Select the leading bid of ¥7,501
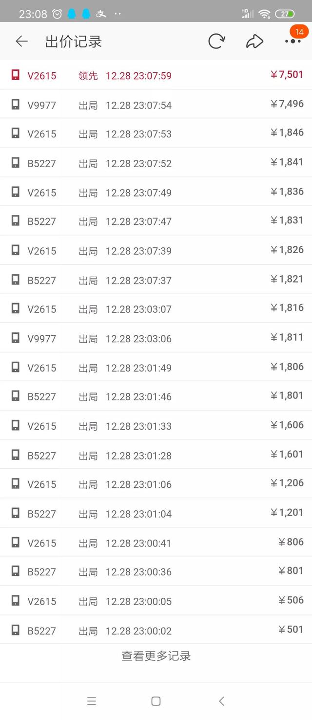 pyautogui.click(x=156, y=75)
